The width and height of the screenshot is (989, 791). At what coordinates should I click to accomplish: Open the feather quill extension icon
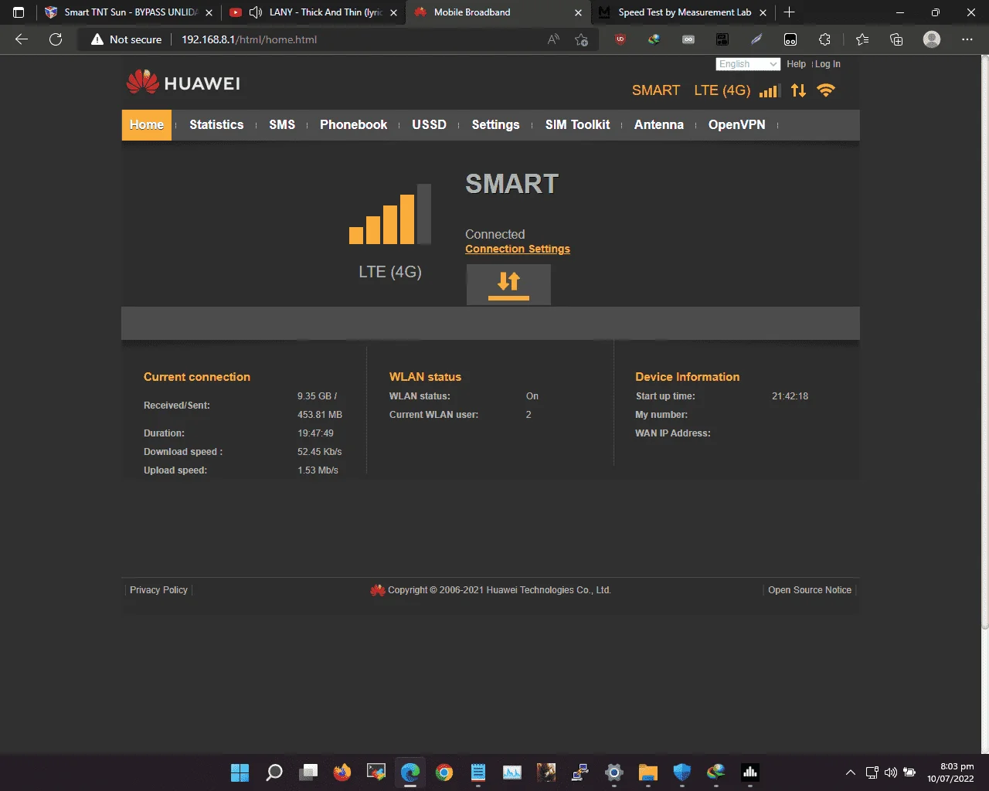point(756,39)
